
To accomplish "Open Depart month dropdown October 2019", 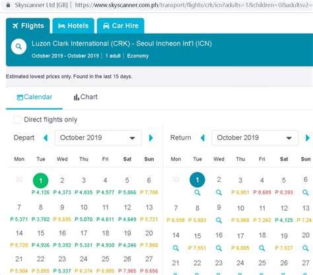I will [x=98, y=138].
